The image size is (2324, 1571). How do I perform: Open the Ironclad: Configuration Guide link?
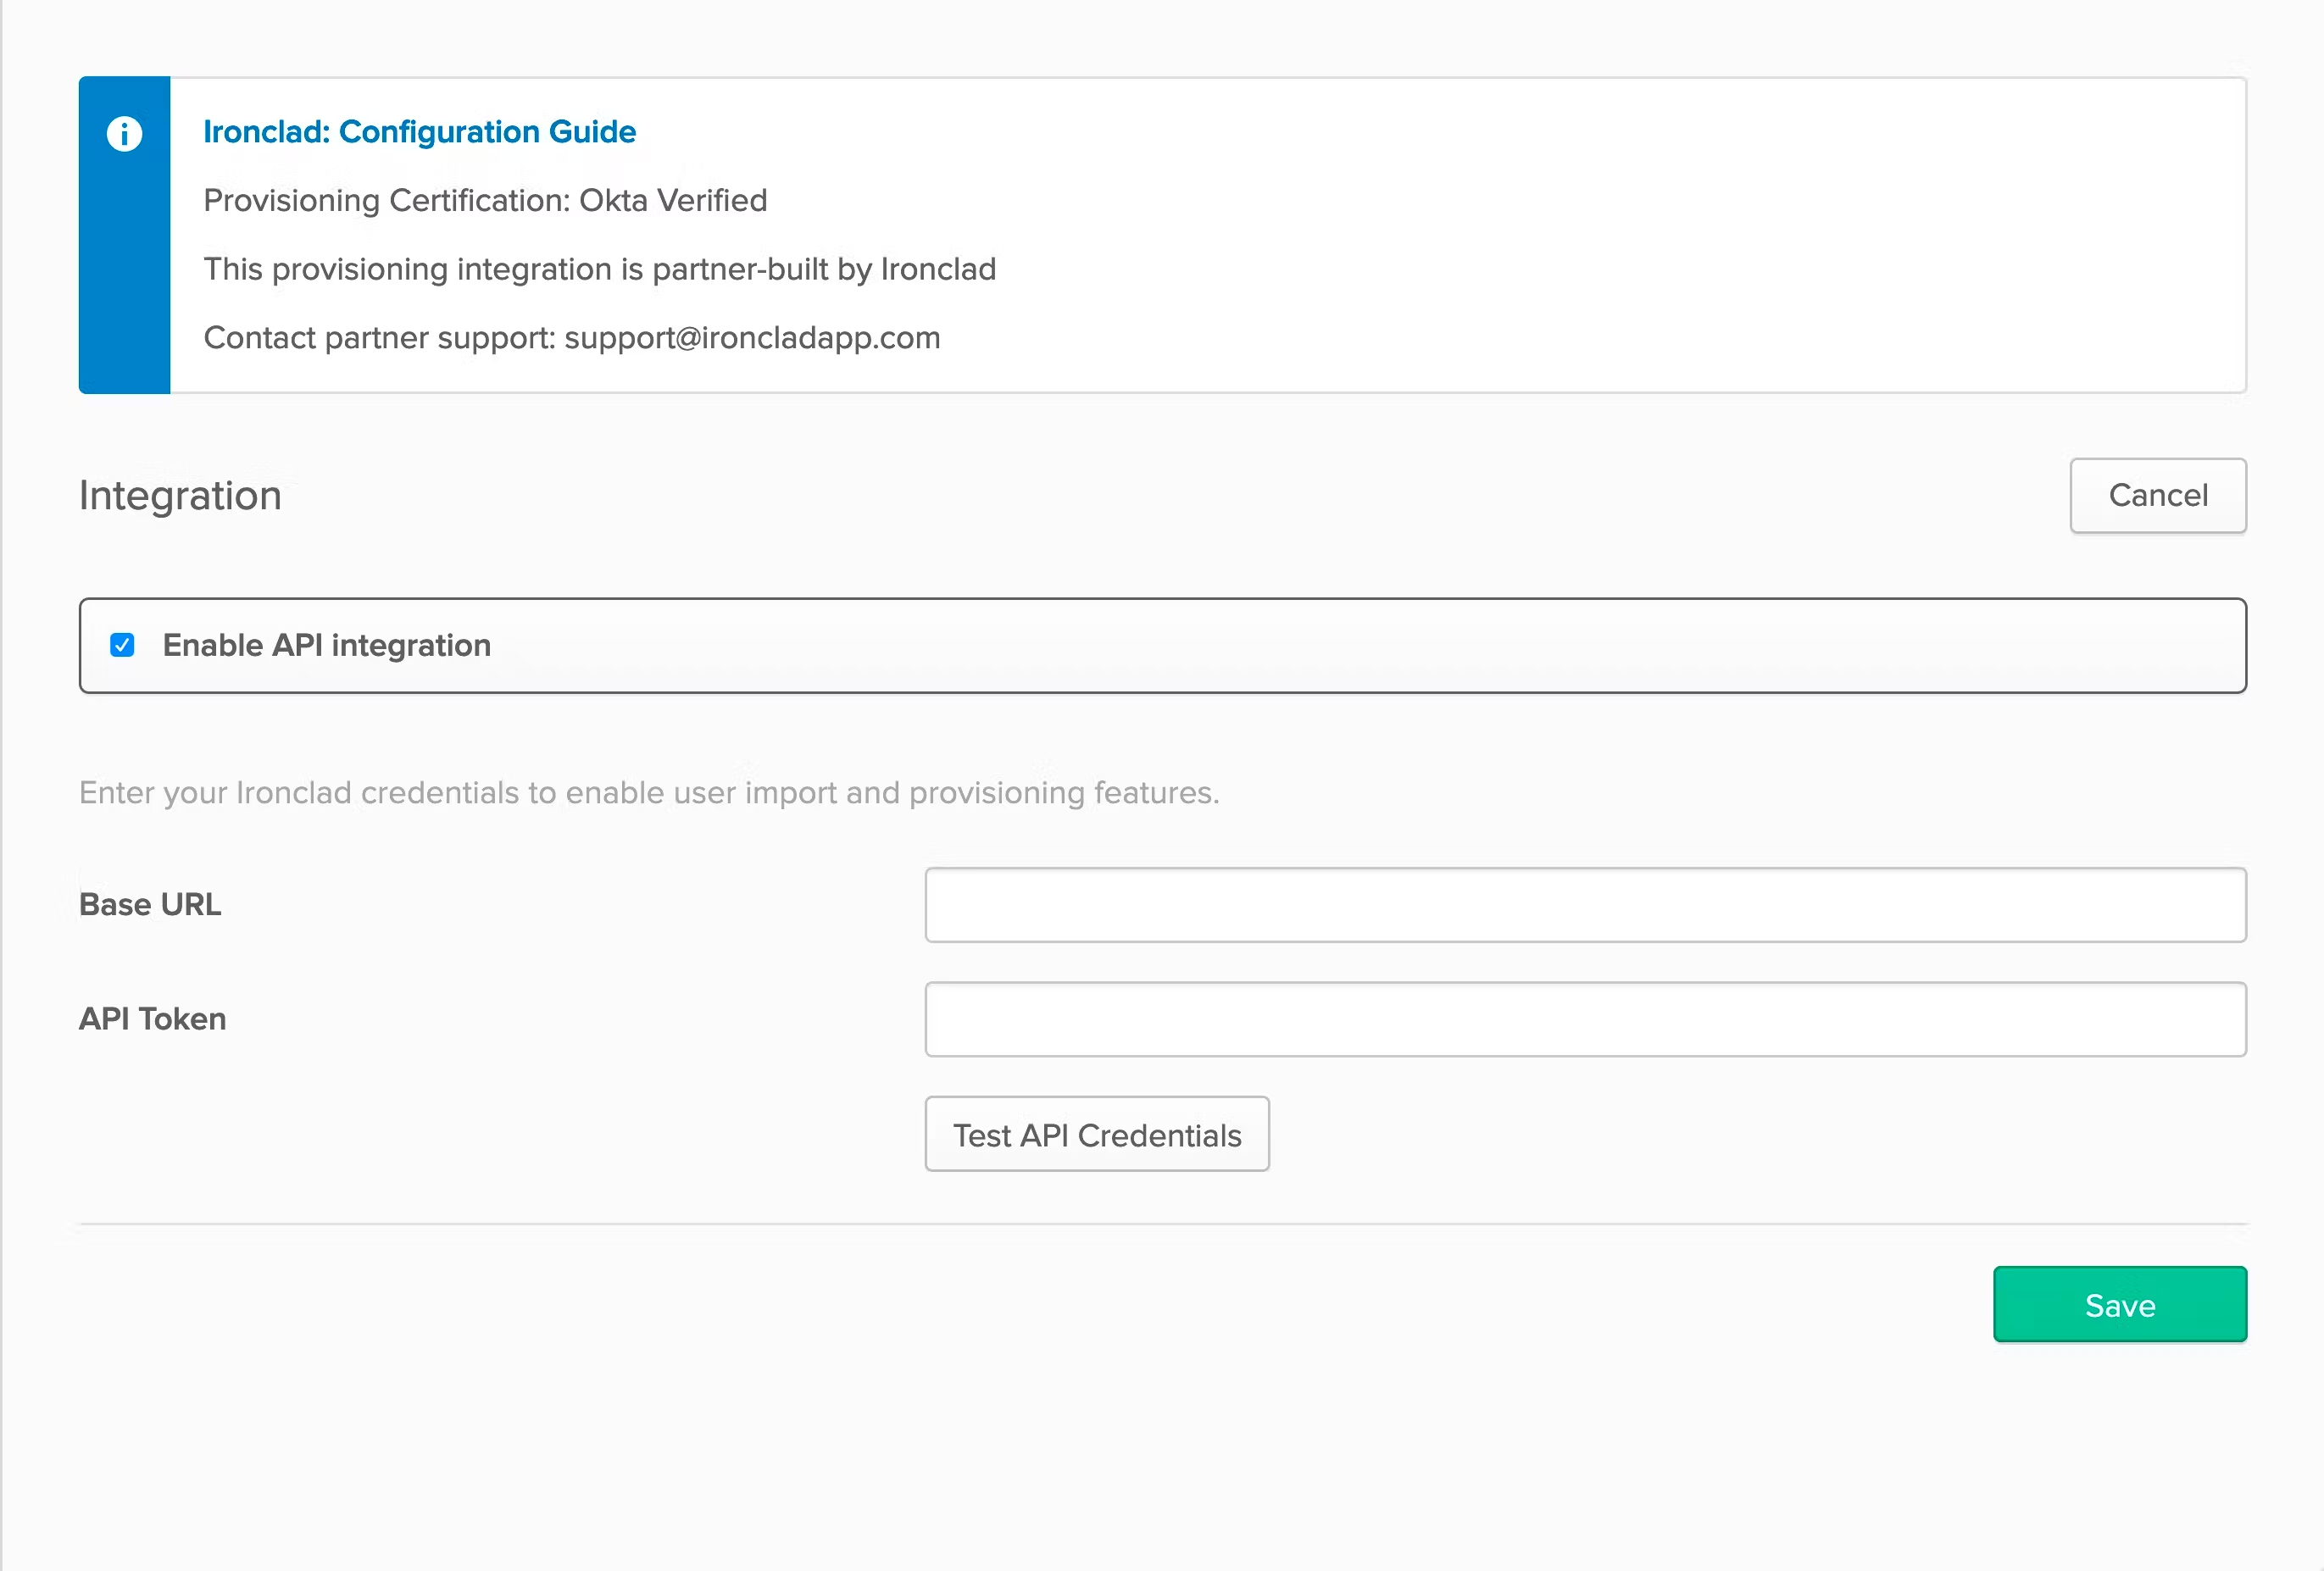[x=419, y=132]
